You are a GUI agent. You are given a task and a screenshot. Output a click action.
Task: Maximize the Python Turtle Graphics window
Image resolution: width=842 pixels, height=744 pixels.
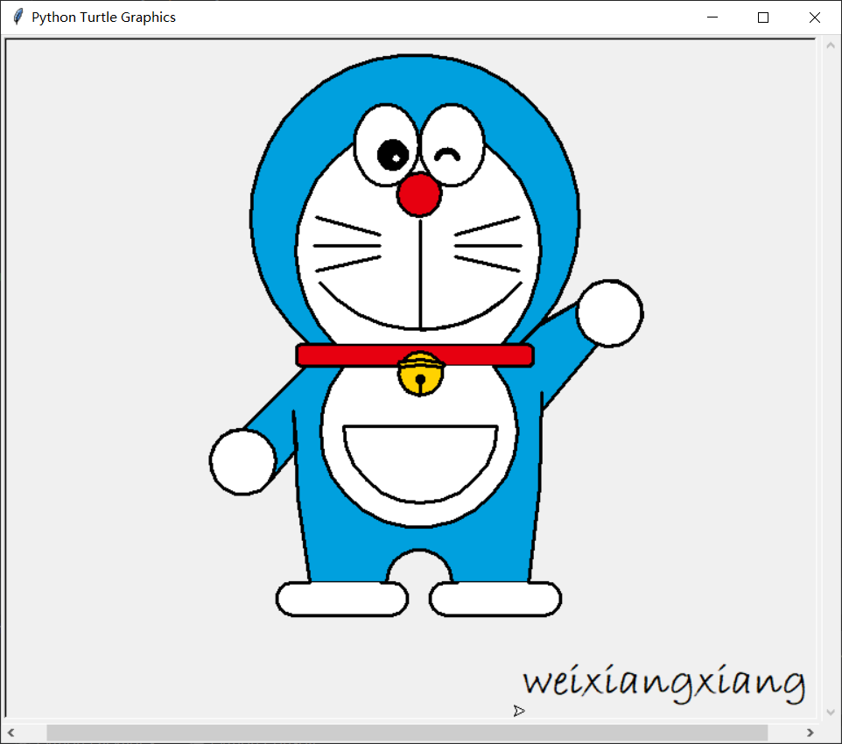(763, 18)
